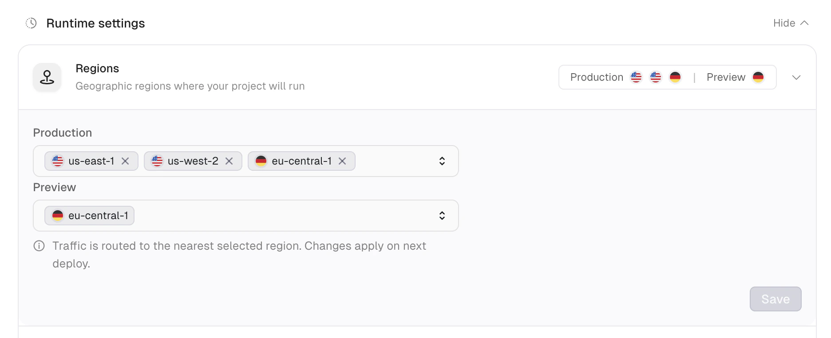Click the US flag on the us-east-1 tag

(x=57, y=161)
